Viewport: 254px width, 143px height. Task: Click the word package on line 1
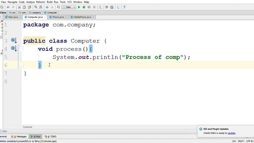36,25
